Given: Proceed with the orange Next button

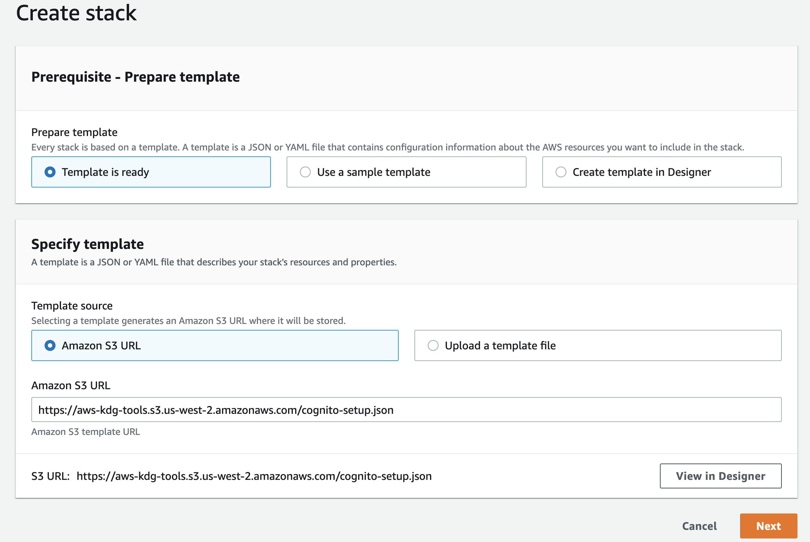Looking at the screenshot, I should tap(768, 526).
